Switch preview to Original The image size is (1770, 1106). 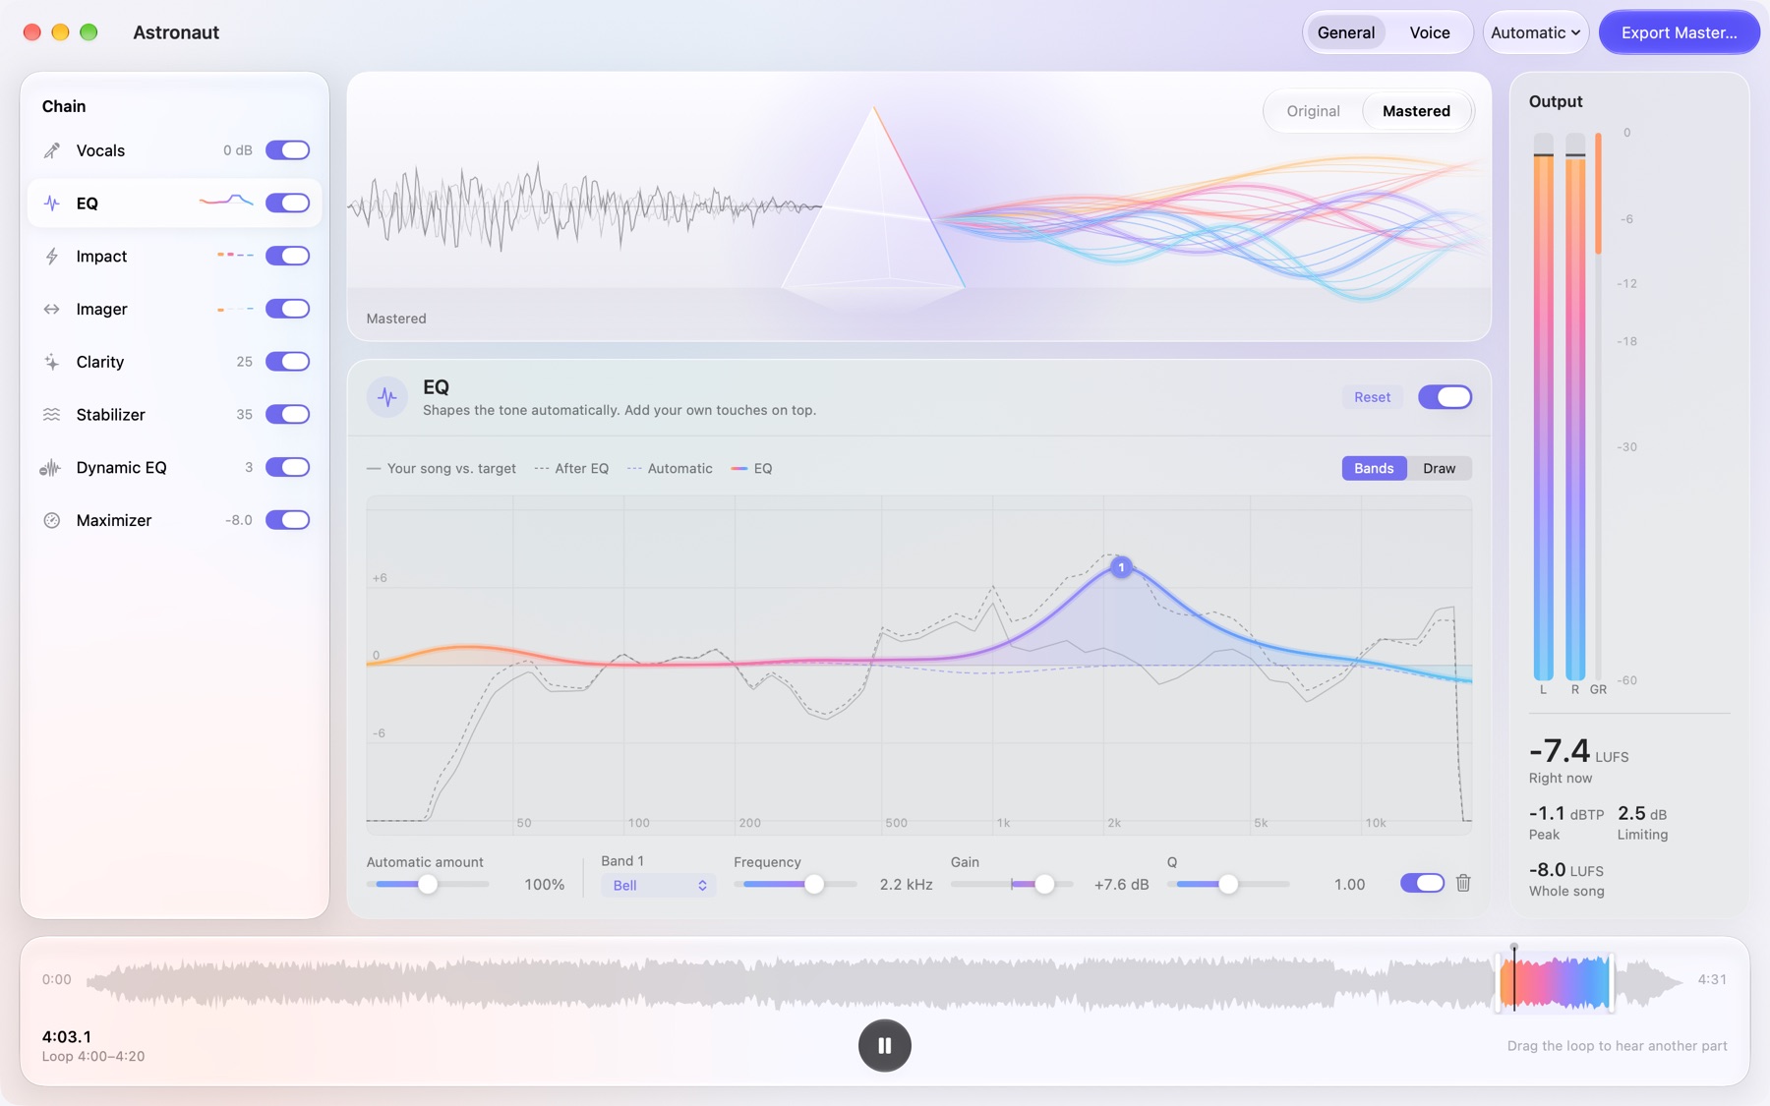1313,111
